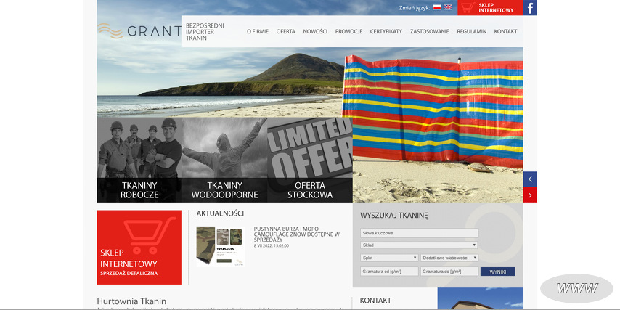Focus the Gramatura od field

[389, 272]
